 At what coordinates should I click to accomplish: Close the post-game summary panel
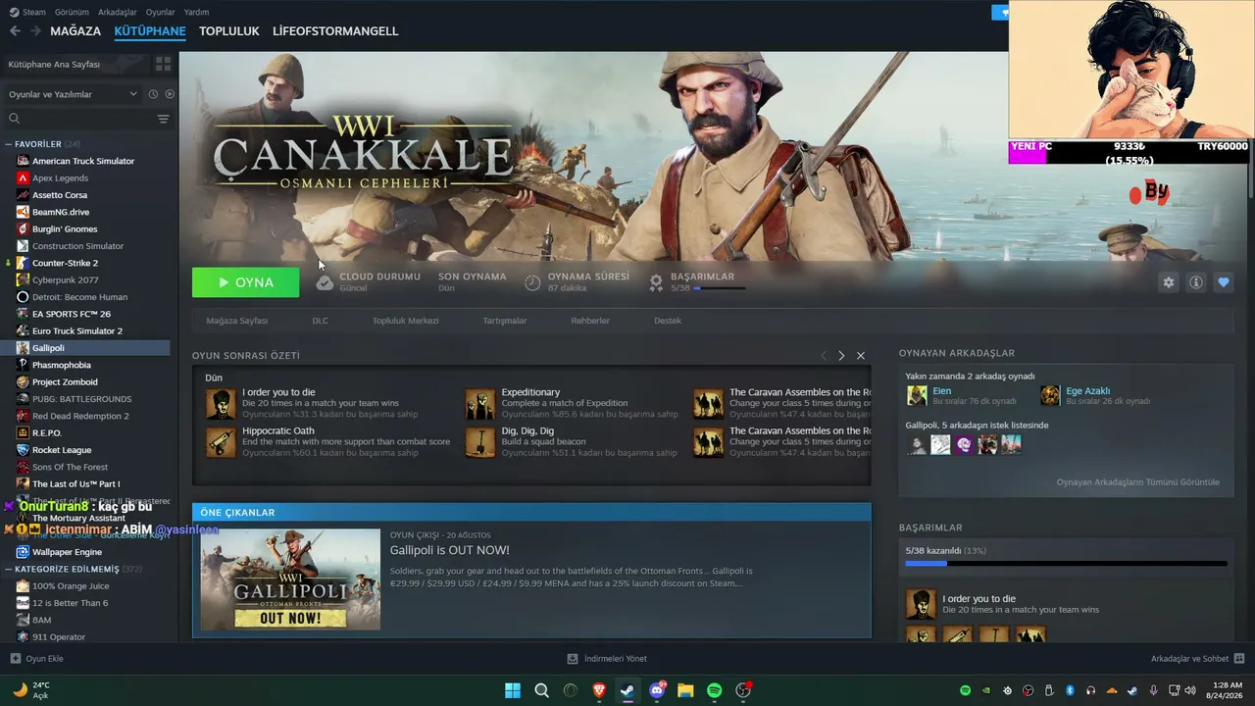point(861,356)
